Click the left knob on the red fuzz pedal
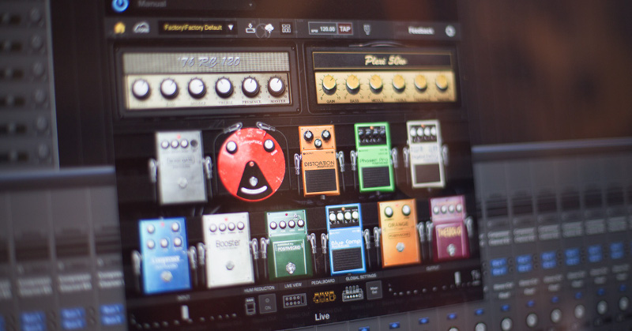 [231, 147]
